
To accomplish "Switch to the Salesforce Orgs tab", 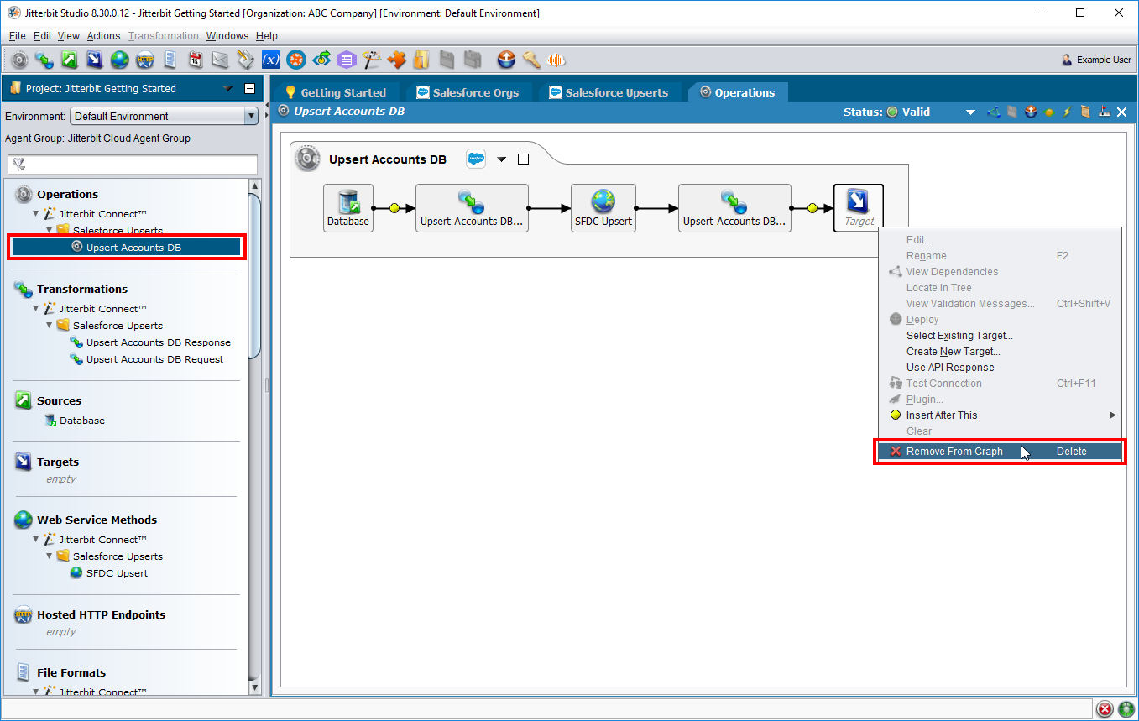I will click(467, 92).
